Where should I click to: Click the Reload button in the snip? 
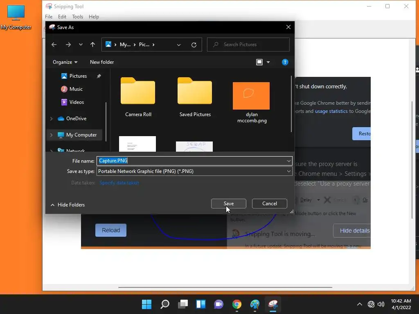tap(111, 230)
